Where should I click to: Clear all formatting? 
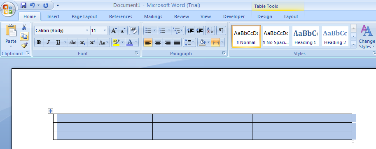[134, 30]
